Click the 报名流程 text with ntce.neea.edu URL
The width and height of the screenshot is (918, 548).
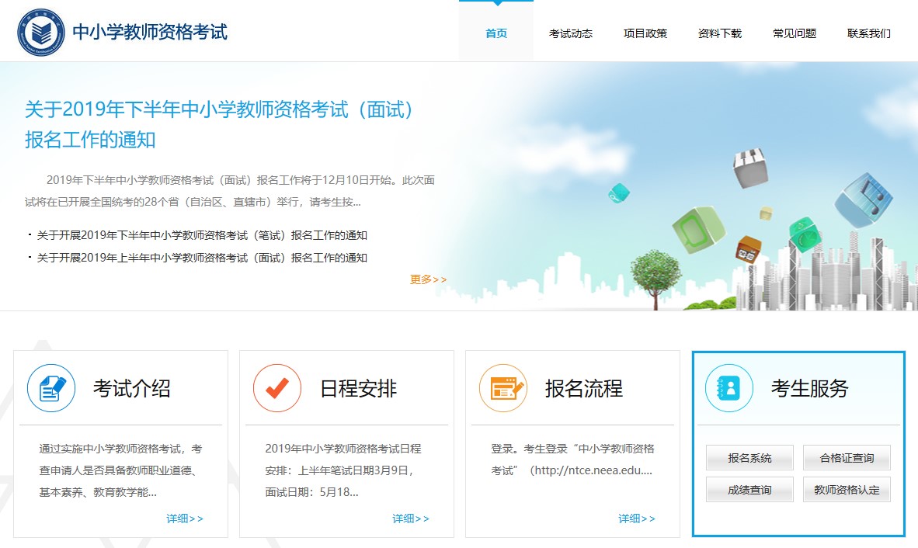(x=572, y=460)
